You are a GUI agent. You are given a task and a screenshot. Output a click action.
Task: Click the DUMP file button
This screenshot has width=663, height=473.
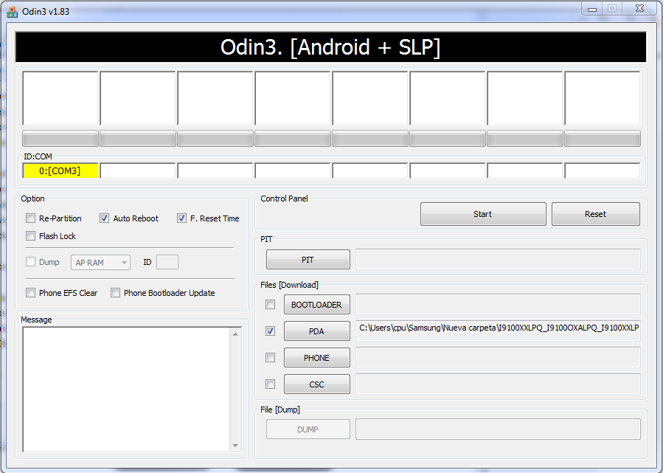coord(308,429)
